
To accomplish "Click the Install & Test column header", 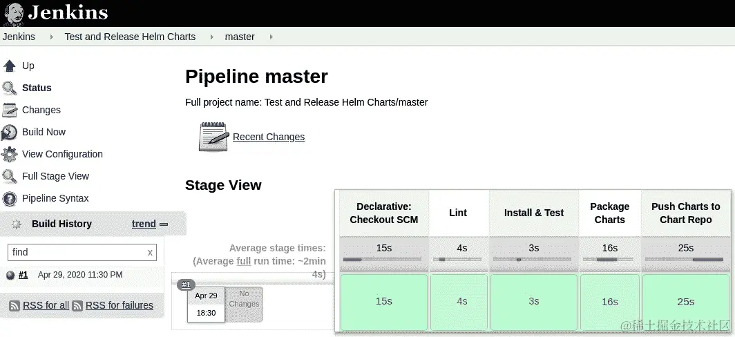I will pyautogui.click(x=534, y=213).
